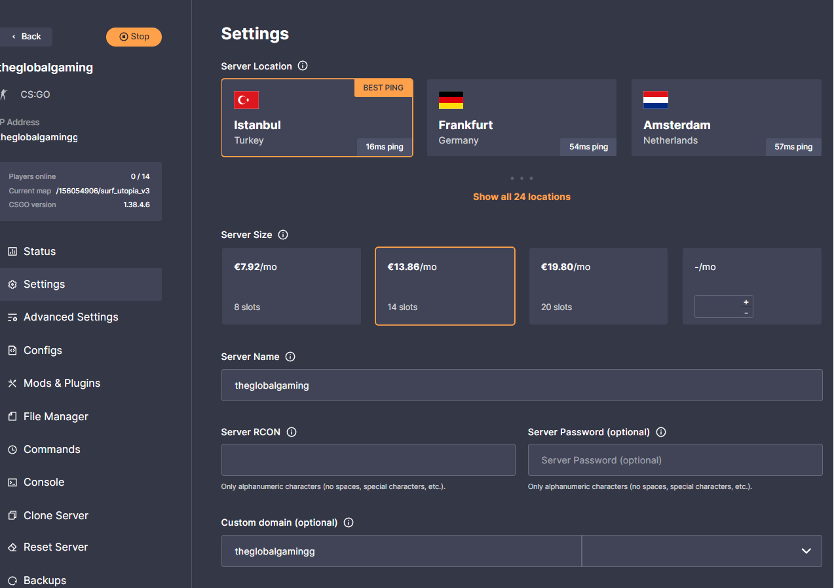Decrease custom slot count with minus
The image size is (834, 588).
pyautogui.click(x=746, y=313)
